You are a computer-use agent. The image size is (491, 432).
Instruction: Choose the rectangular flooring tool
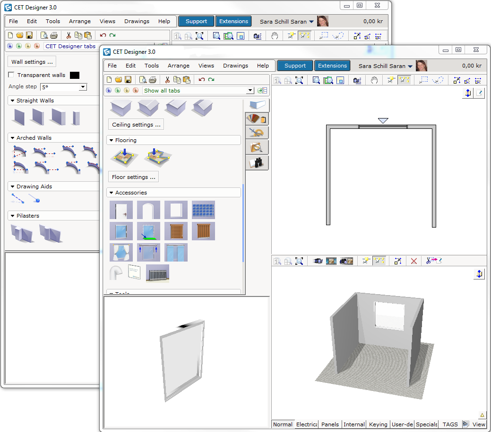124,157
